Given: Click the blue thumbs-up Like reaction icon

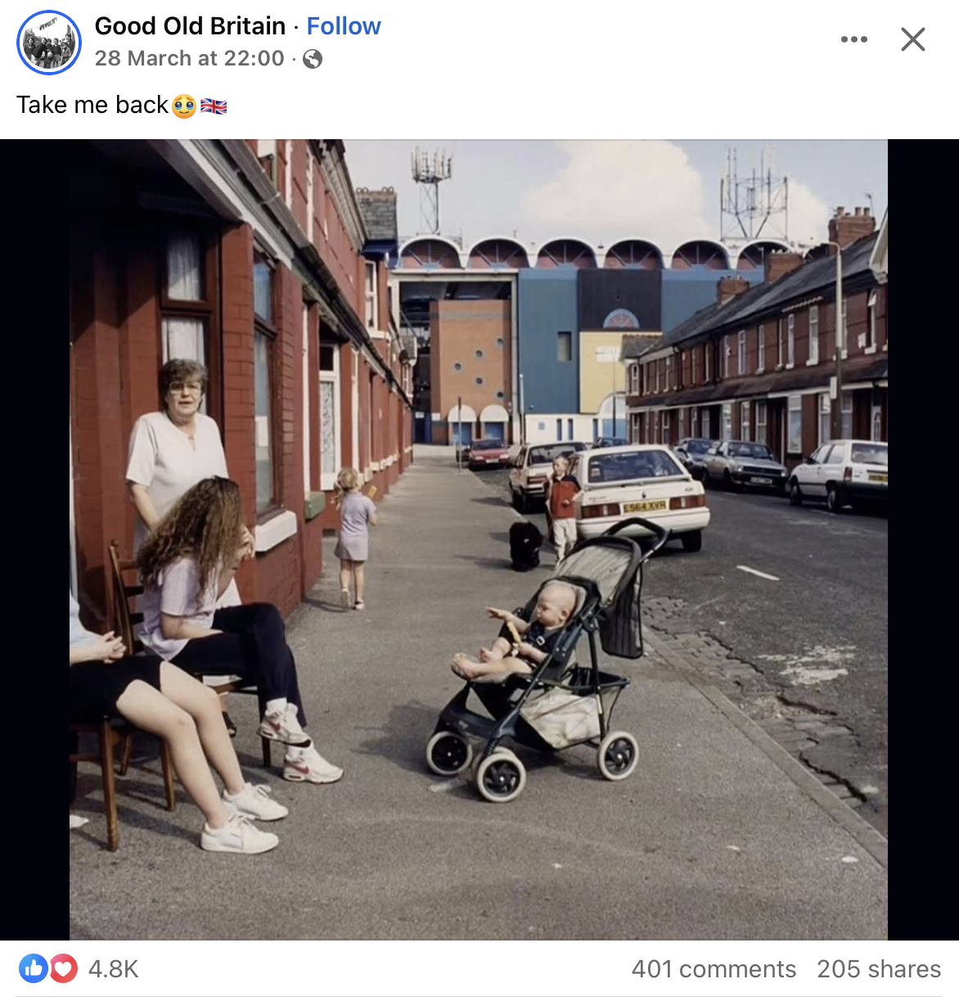Looking at the screenshot, I should click(34, 968).
